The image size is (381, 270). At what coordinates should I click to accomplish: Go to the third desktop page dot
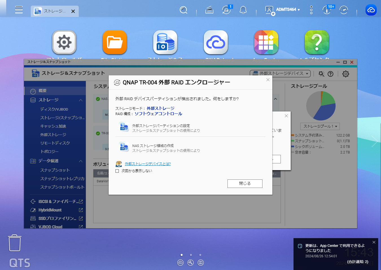200,255
